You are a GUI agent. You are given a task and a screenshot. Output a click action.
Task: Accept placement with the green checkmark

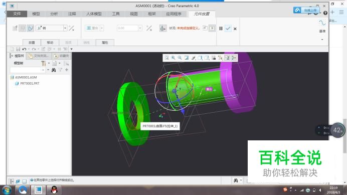pos(228,29)
